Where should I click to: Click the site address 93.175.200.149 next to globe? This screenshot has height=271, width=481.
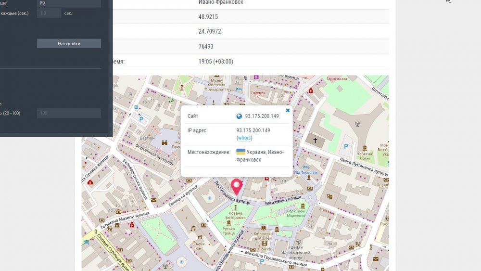tap(262, 116)
